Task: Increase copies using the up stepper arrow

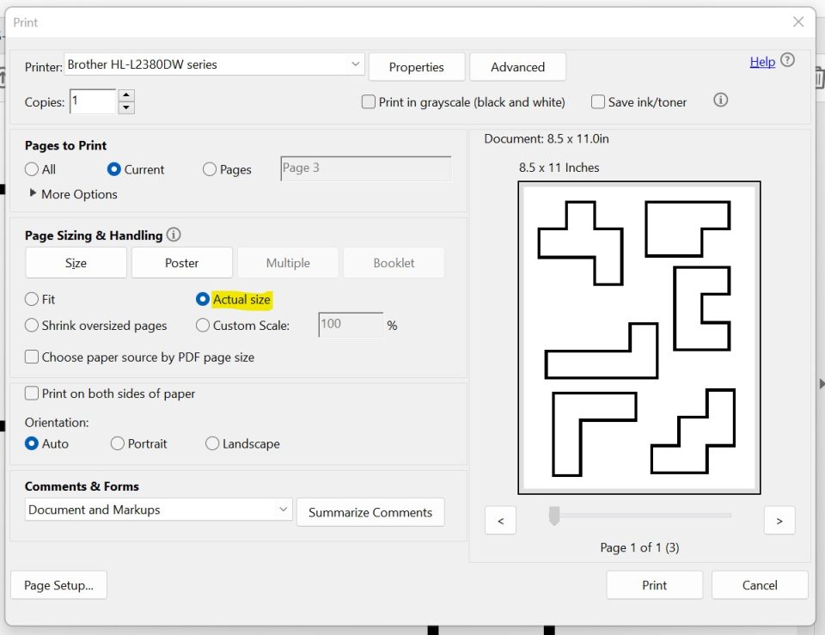Action: [125, 96]
